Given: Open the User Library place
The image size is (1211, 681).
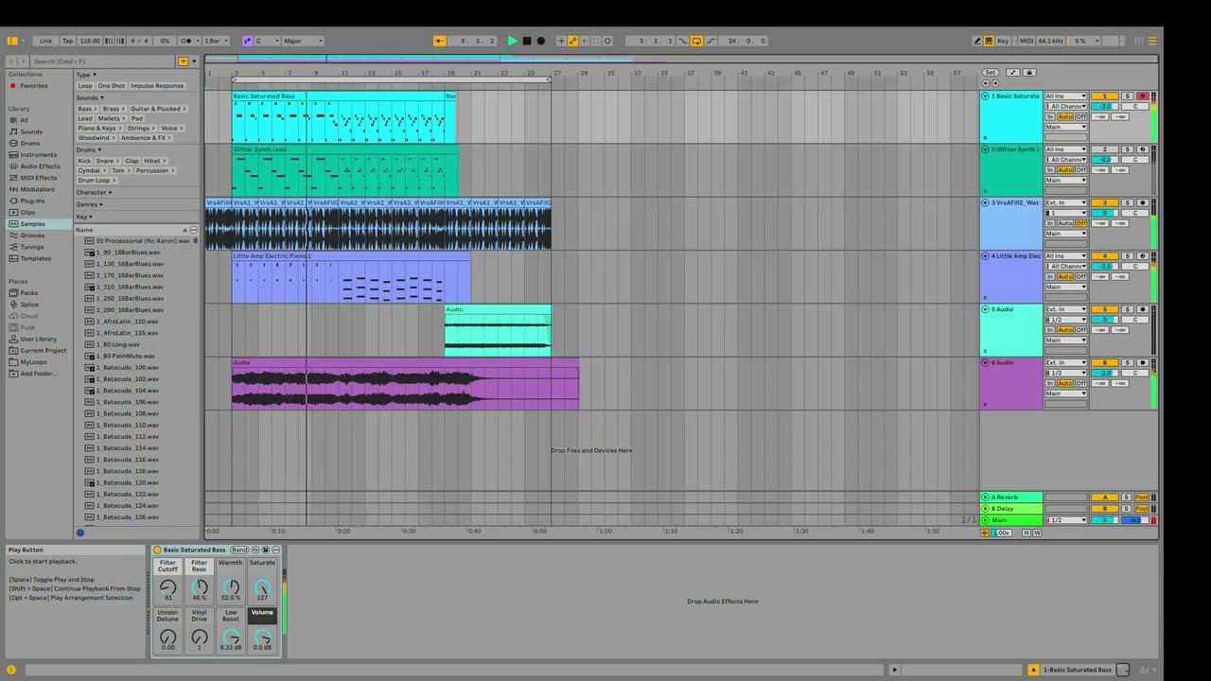Looking at the screenshot, I should point(38,339).
